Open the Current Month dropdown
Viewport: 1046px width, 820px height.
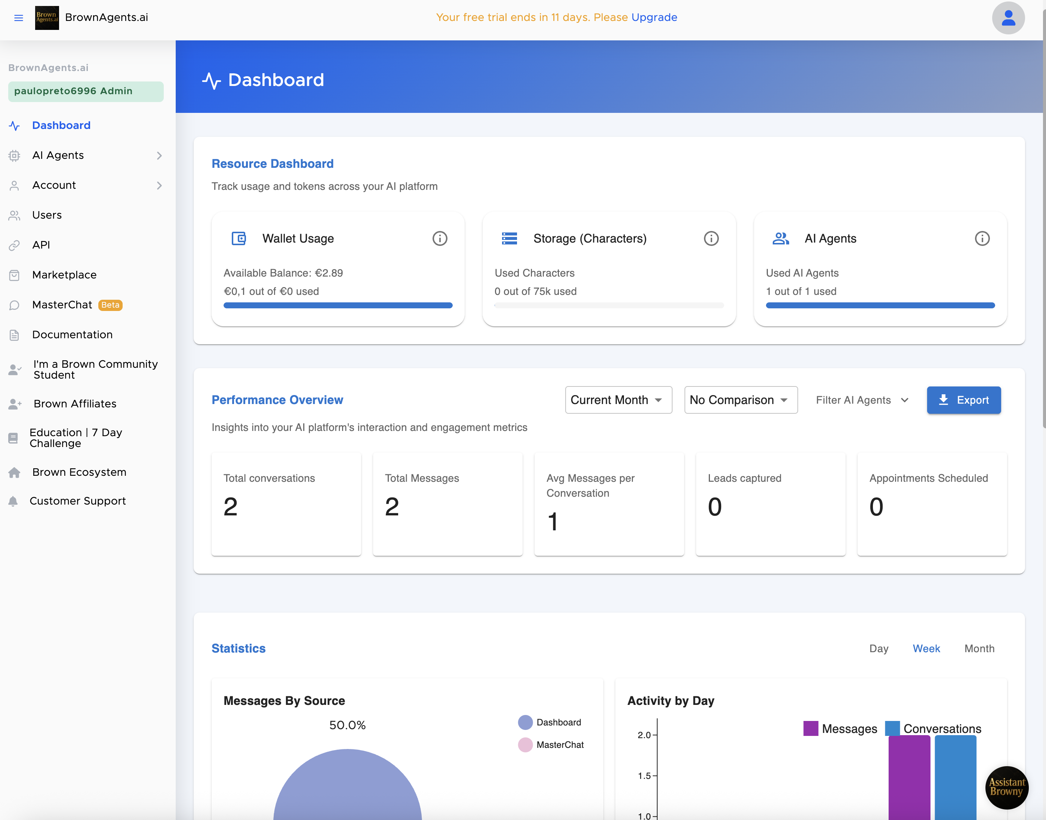coord(618,400)
